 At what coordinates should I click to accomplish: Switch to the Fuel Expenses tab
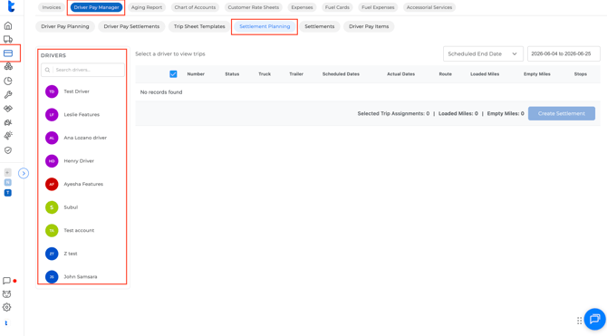coord(378,7)
